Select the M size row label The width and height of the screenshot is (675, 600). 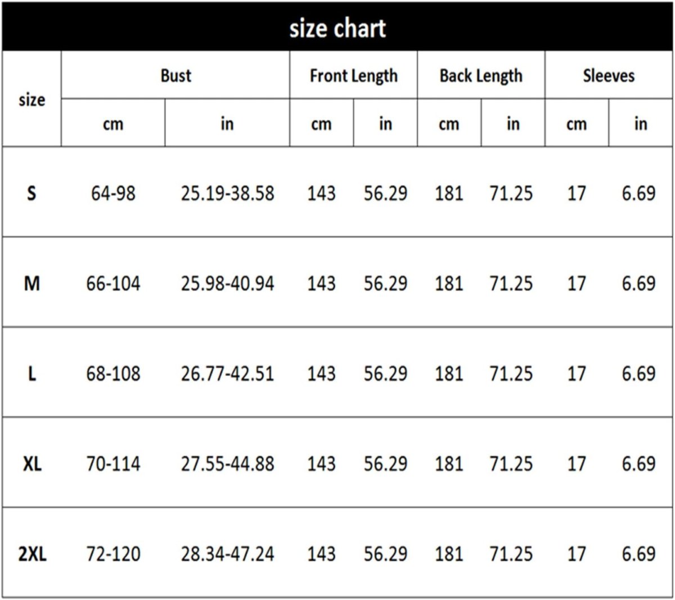click(31, 283)
